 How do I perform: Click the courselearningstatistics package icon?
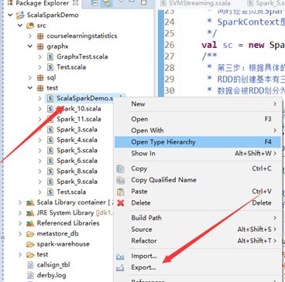(x=40, y=36)
